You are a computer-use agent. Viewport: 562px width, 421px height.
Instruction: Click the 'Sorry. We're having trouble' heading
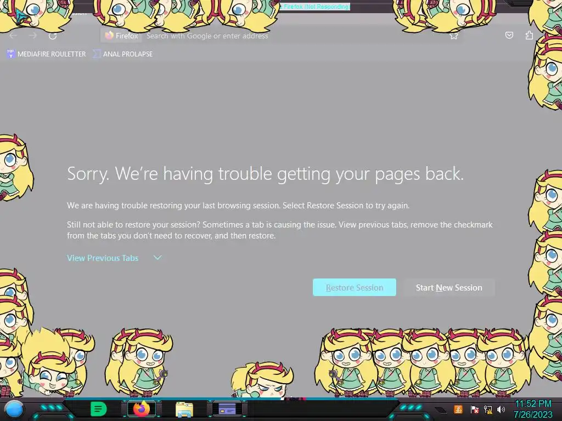pyautogui.click(x=265, y=174)
